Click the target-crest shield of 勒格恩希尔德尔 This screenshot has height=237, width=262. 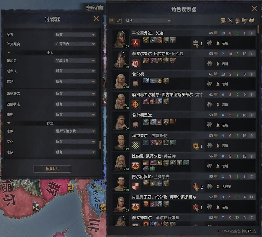135,104
